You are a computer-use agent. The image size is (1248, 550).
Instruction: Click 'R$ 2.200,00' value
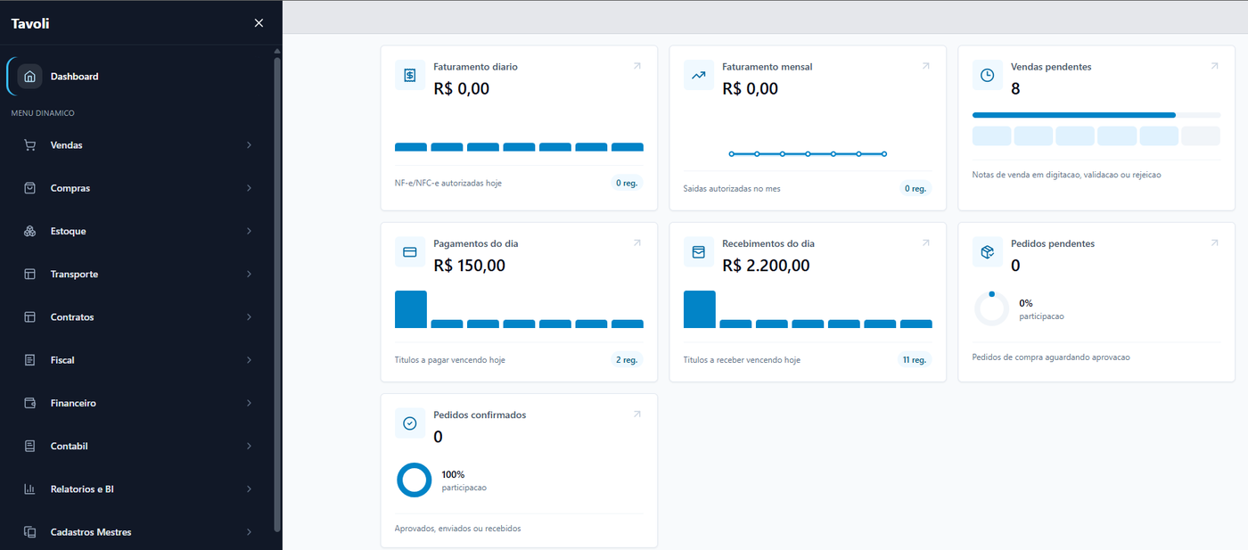(766, 266)
